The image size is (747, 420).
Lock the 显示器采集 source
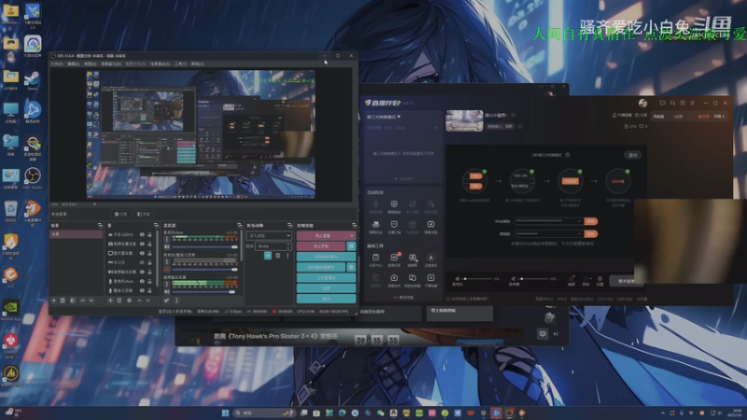pos(149,253)
